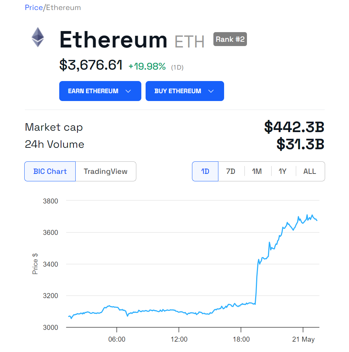Click the Earn Ethereum button

pos(100,91)
